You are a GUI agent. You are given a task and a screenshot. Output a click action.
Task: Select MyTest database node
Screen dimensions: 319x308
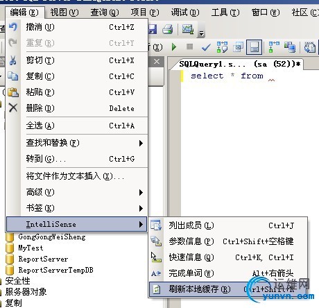click(x=31, y=248)
